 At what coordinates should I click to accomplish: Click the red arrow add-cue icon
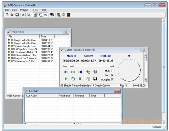[88, 72]
